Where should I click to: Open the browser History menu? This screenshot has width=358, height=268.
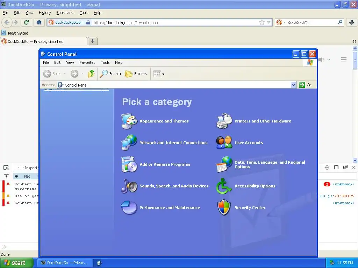(45, 13)
